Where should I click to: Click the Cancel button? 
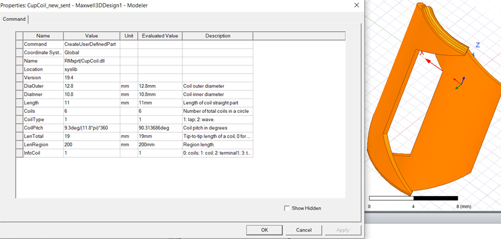click(303, 230)
